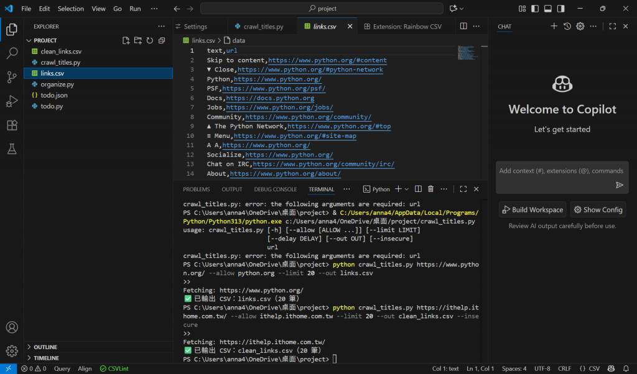Image resolution: width=637 pixels, height=374 pixels.
Task: Toggle the primary side bar layout button
Action: coord(534,9)
